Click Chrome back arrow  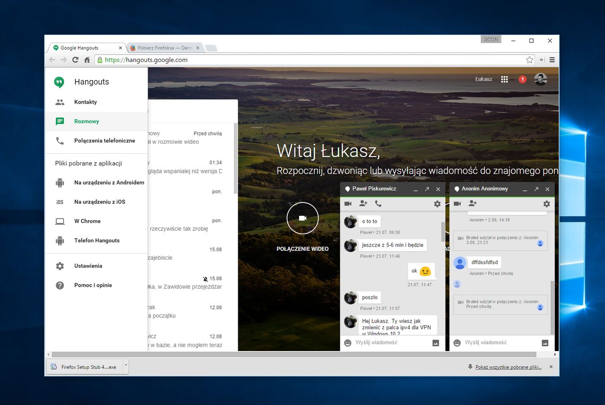click(x=52, y=60)
